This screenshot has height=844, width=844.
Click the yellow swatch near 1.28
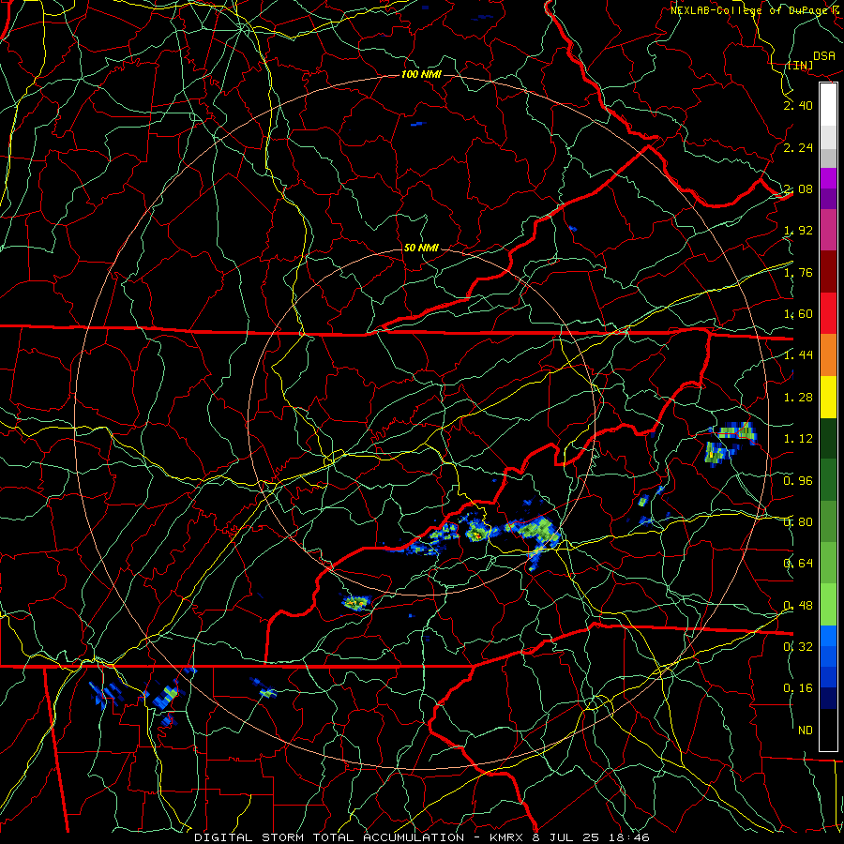click(828, 397)
